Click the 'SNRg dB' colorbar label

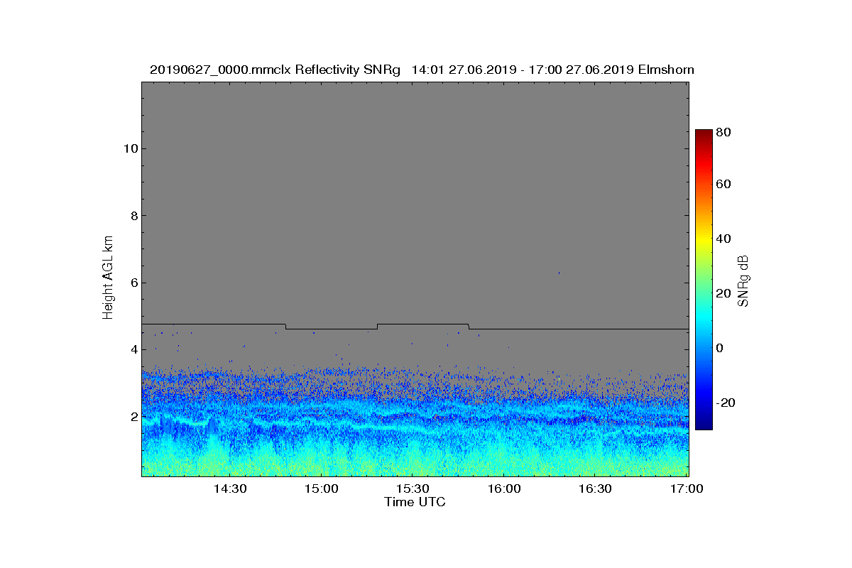tap(743, 280)
